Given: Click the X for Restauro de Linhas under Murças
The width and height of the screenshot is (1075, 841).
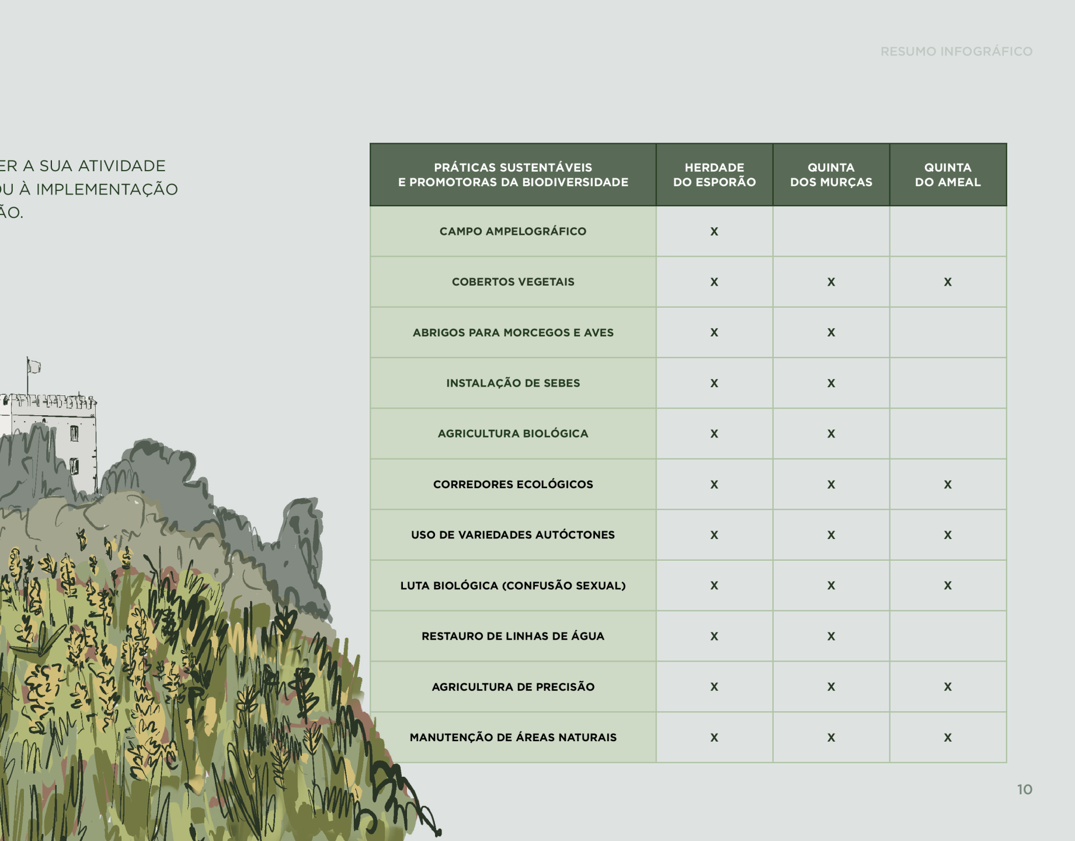Looking at the screenshot, I should click(x=831, y=637).
